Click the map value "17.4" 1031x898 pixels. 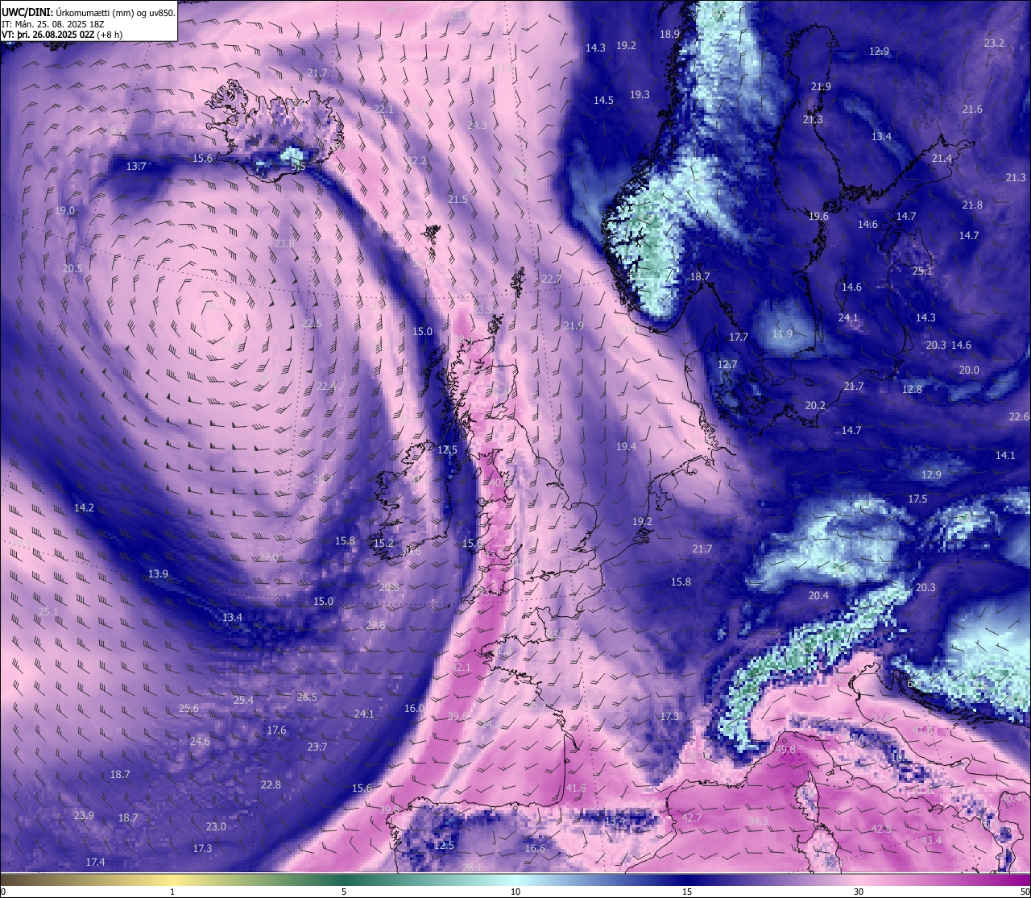point(95,862)
